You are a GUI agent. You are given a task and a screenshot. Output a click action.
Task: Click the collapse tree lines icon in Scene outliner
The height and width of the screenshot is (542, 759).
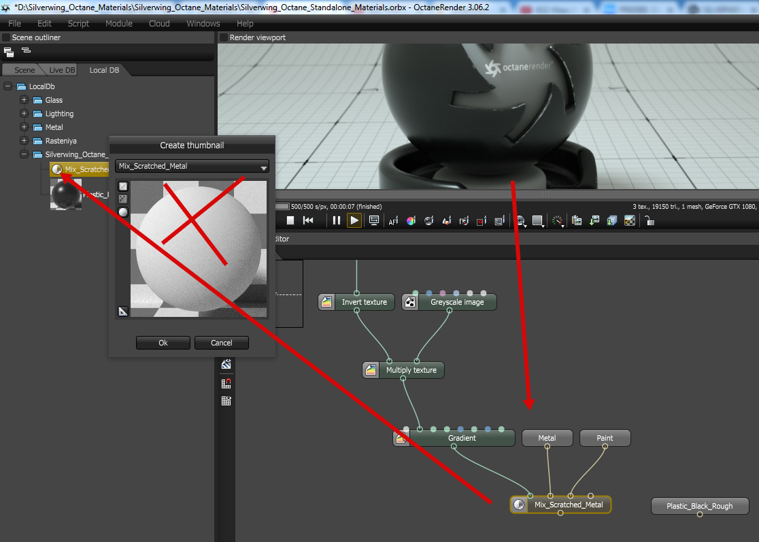click(26, 50)
